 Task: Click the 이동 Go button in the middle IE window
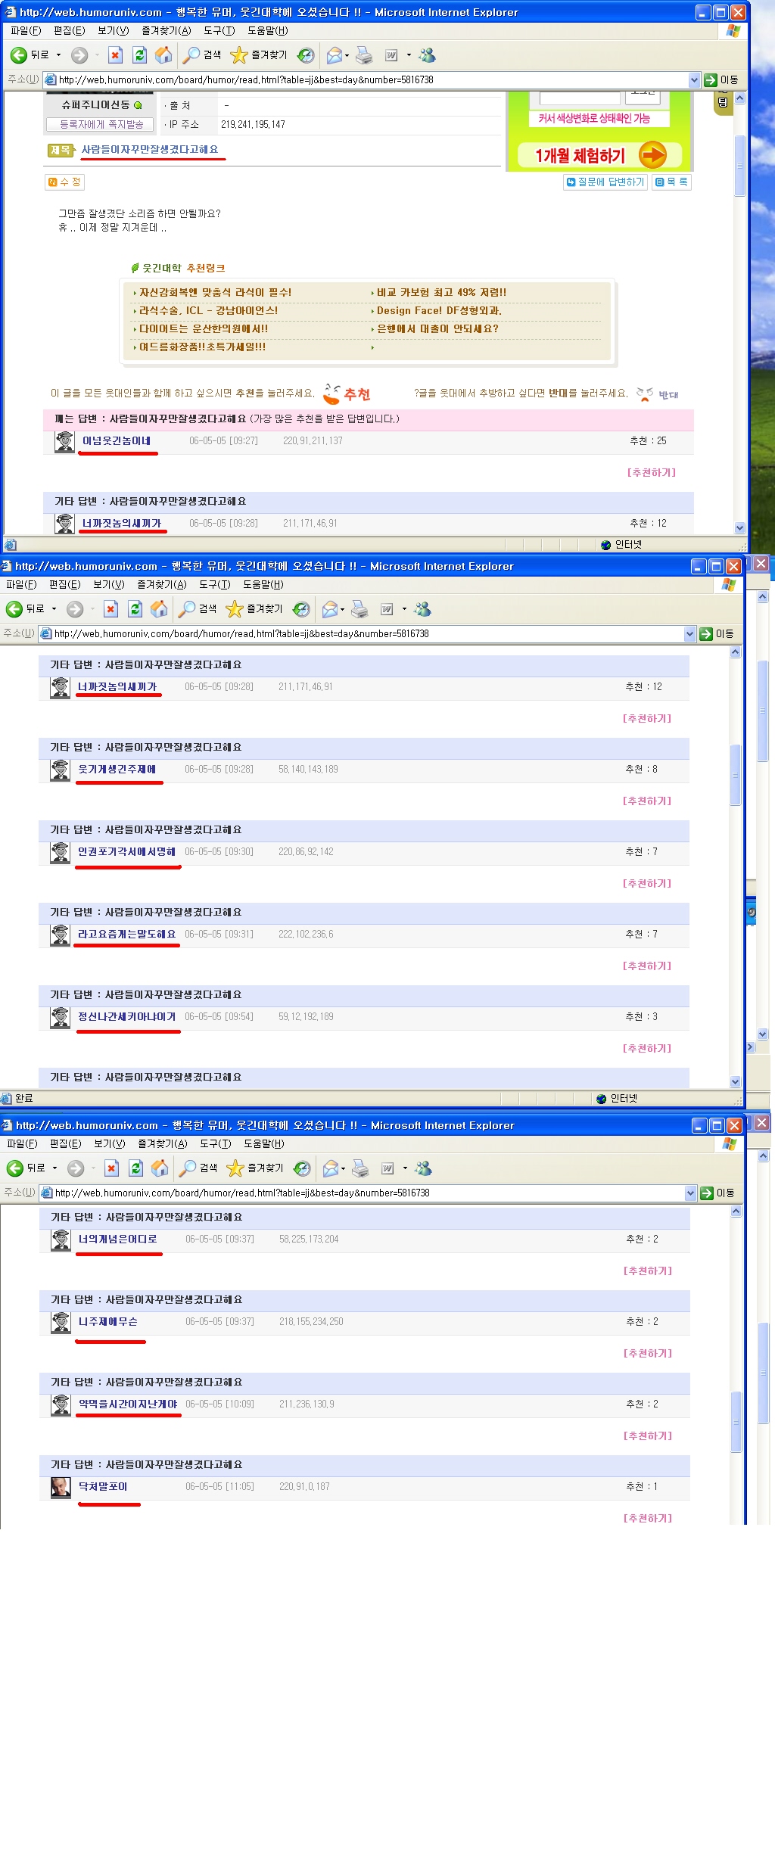click(x=716, y=633)
